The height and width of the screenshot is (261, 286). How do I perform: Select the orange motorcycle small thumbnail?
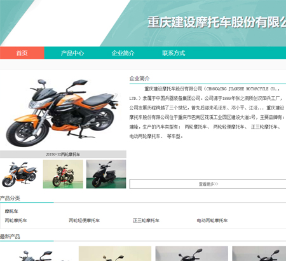click(20, 174)
